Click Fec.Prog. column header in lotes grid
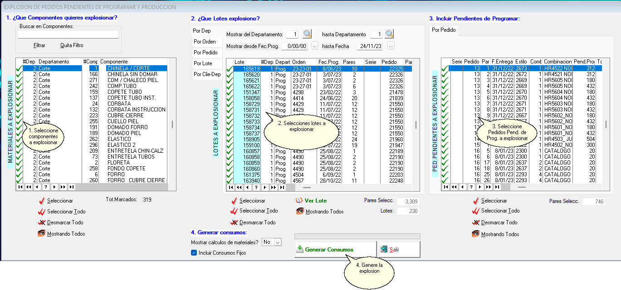 [x=329, y=62]
